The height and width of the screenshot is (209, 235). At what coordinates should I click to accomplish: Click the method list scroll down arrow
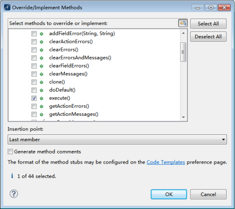click(x=183, y=117)
